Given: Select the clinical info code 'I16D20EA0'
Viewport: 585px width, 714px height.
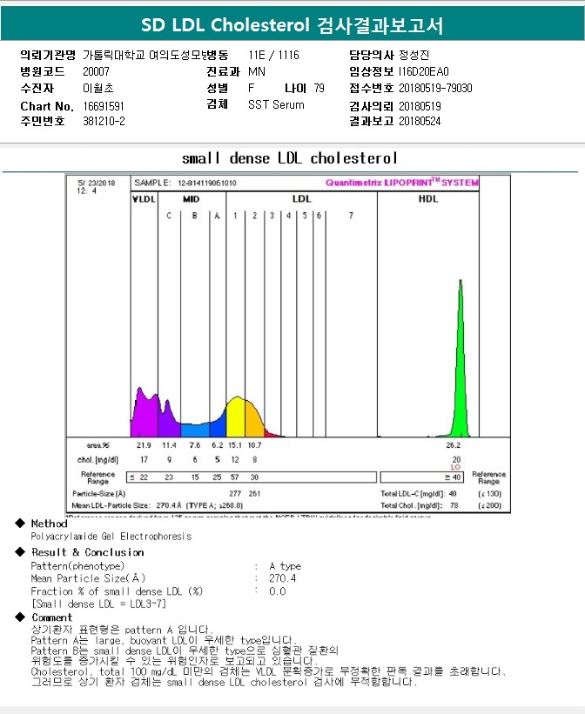Looking at the screenshot, I should coord(424,71).
